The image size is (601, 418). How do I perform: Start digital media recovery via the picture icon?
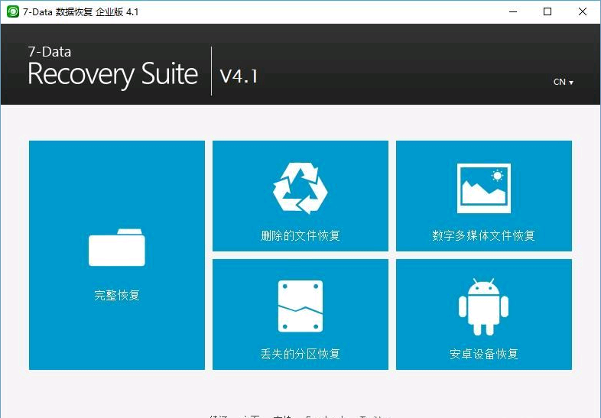coord(484,188)
